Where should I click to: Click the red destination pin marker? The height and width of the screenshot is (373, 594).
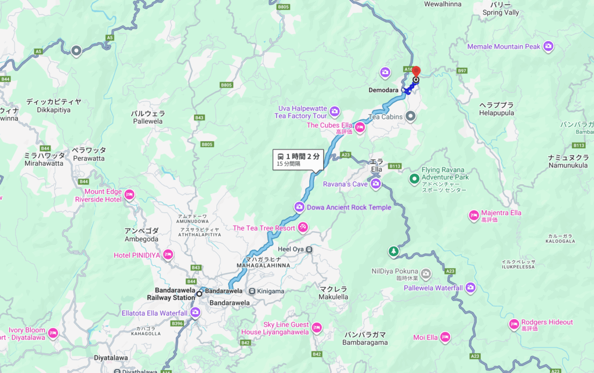(416, 72)
